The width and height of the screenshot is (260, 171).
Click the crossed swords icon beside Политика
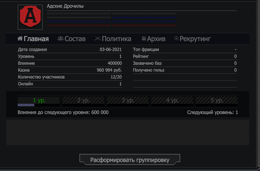[x=98, y=39]
